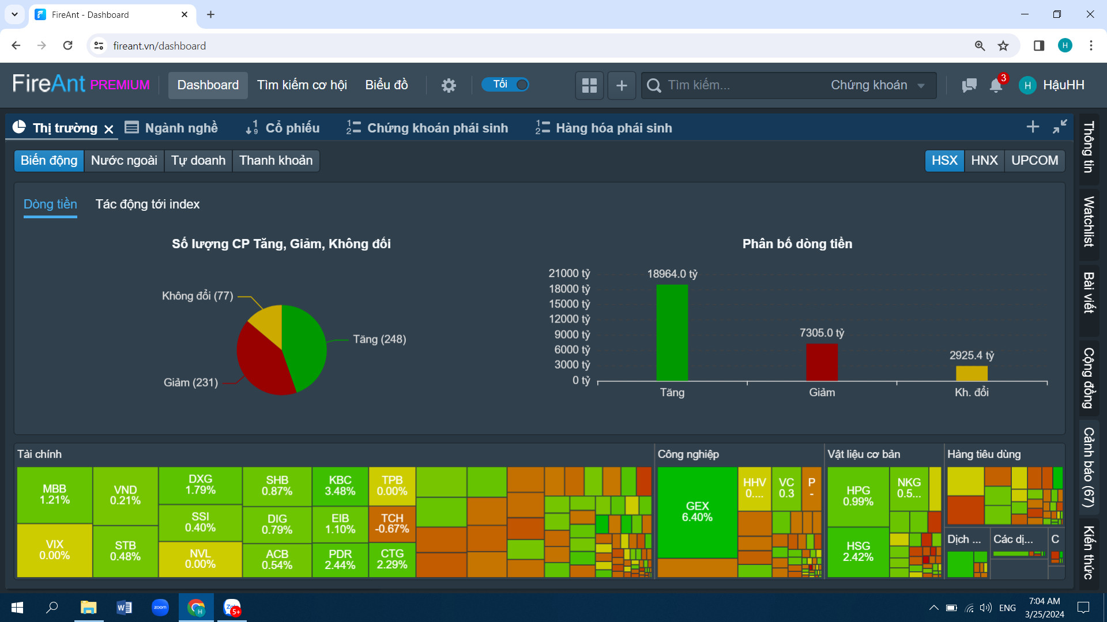
Task: Collapse the panel with shrink arrows icon
Action: coord(1060,127)
